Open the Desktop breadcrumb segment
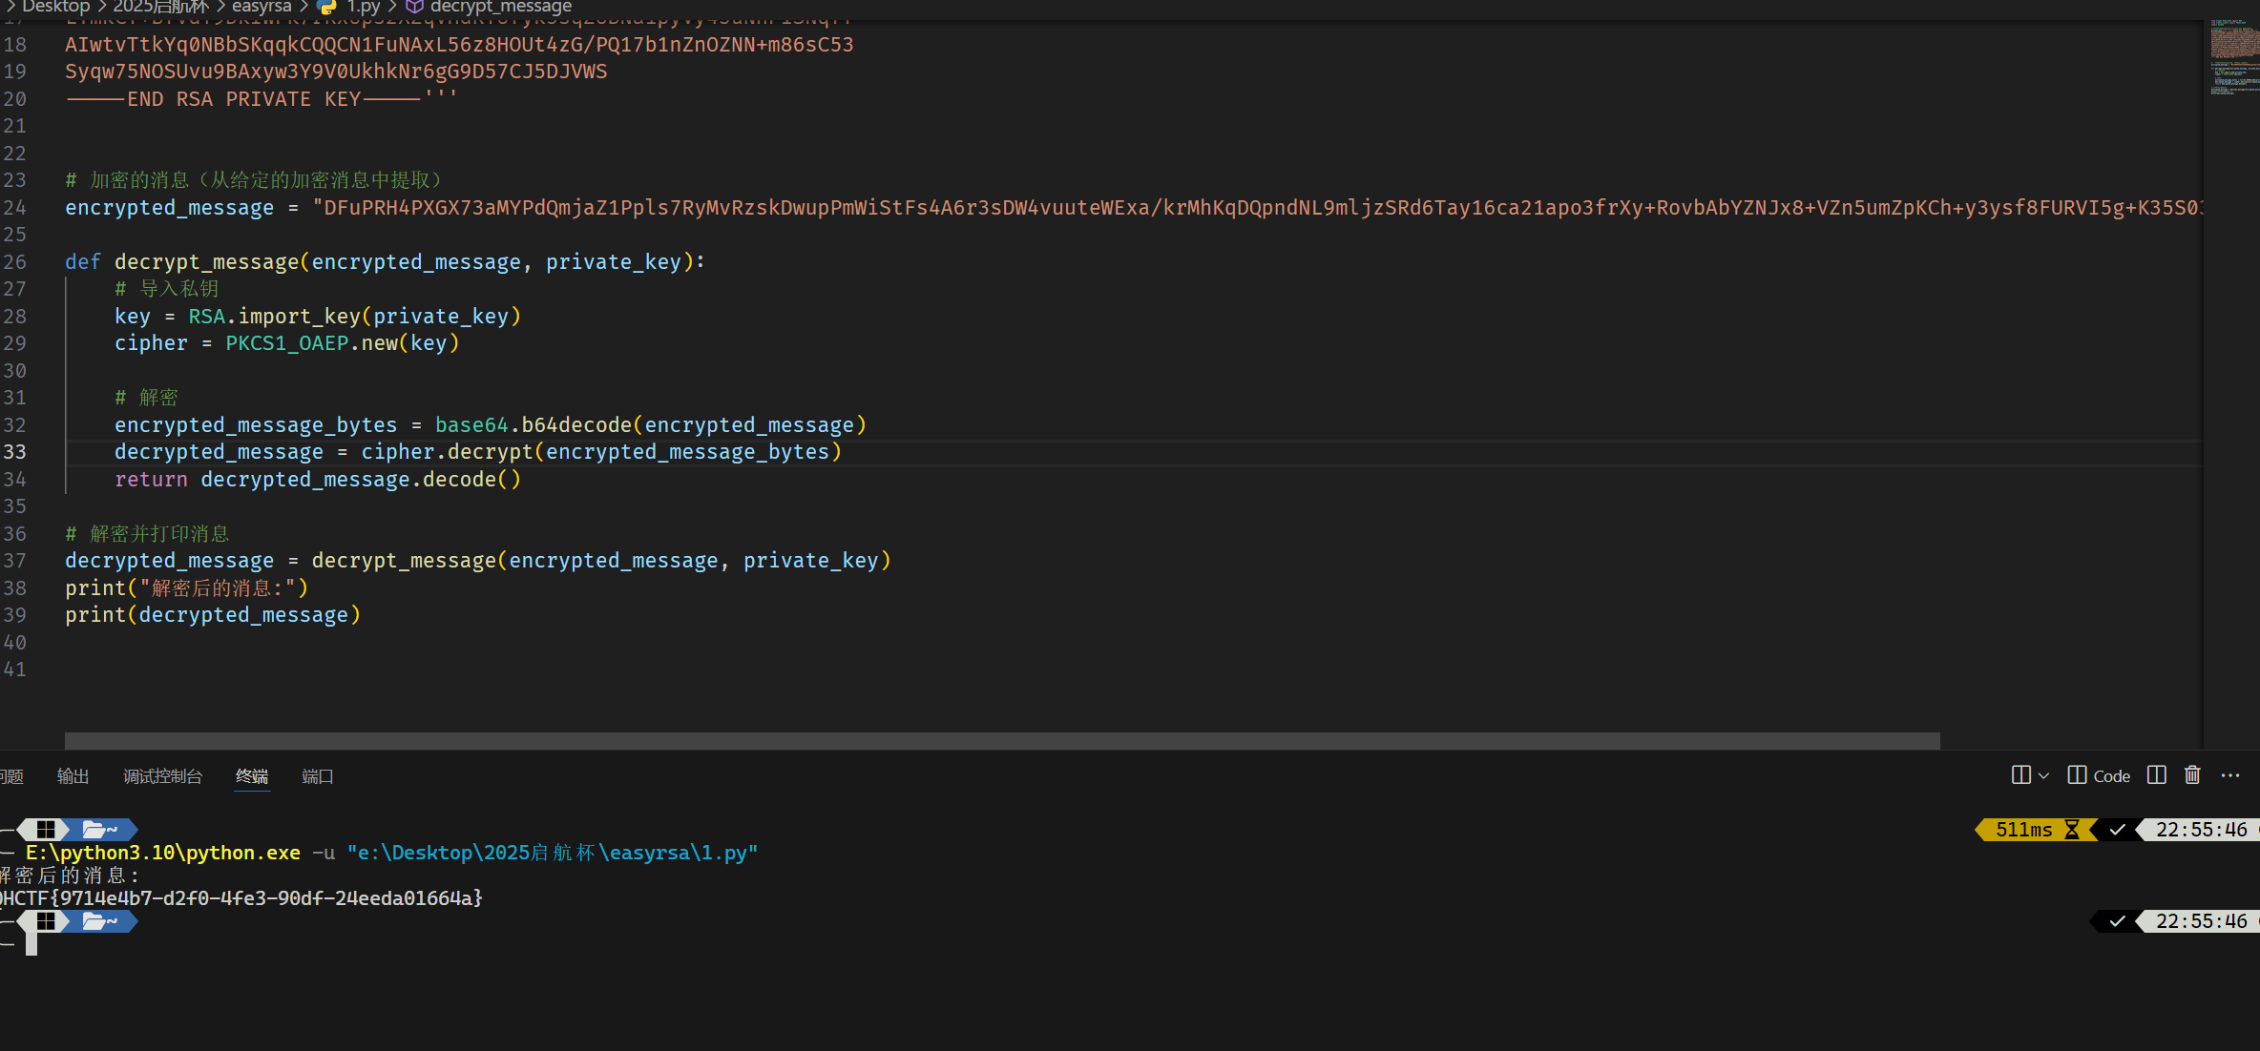 (55, 7)
